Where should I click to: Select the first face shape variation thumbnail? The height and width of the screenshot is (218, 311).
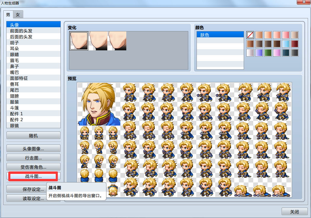(79, 41)
